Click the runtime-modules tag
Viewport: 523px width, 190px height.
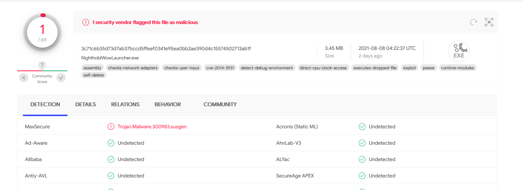click(457, 68)
